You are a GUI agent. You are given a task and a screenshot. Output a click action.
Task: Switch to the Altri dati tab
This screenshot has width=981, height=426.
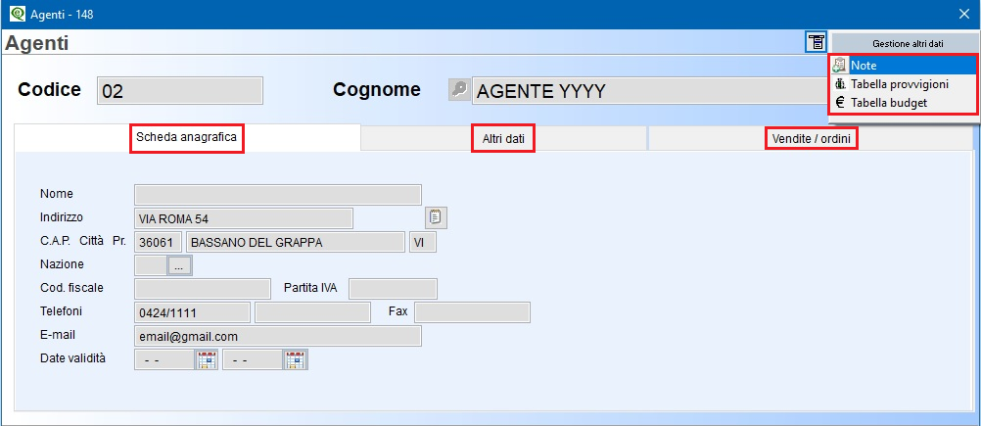503,139
